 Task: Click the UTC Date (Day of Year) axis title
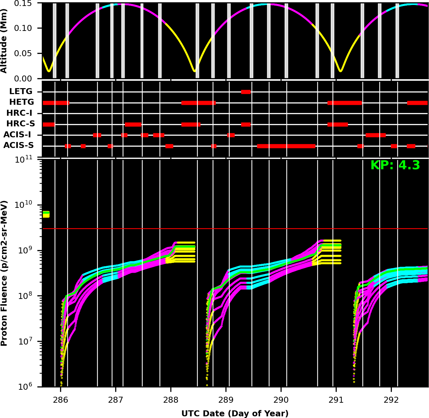click(235, 413)
